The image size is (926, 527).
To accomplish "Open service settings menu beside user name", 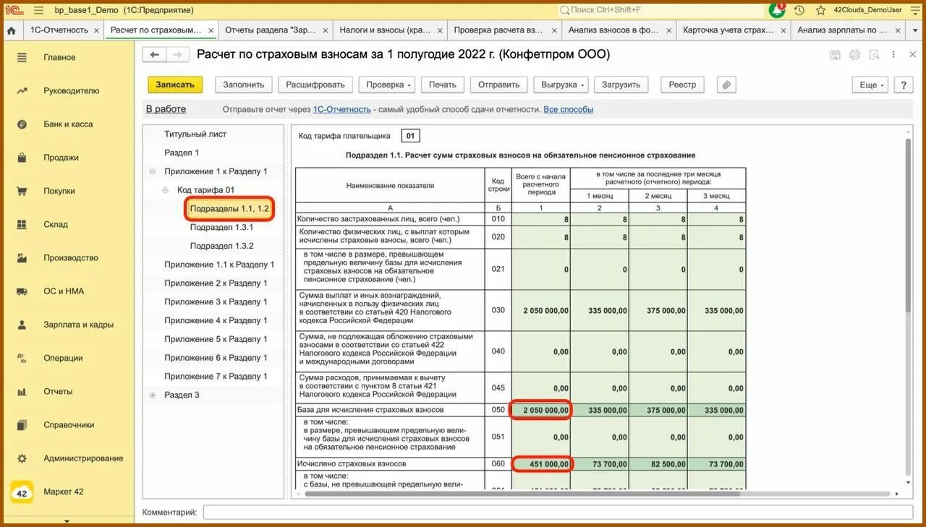I will pos(914,10).
